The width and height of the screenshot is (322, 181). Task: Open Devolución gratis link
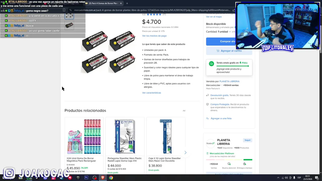pos(219,95)
